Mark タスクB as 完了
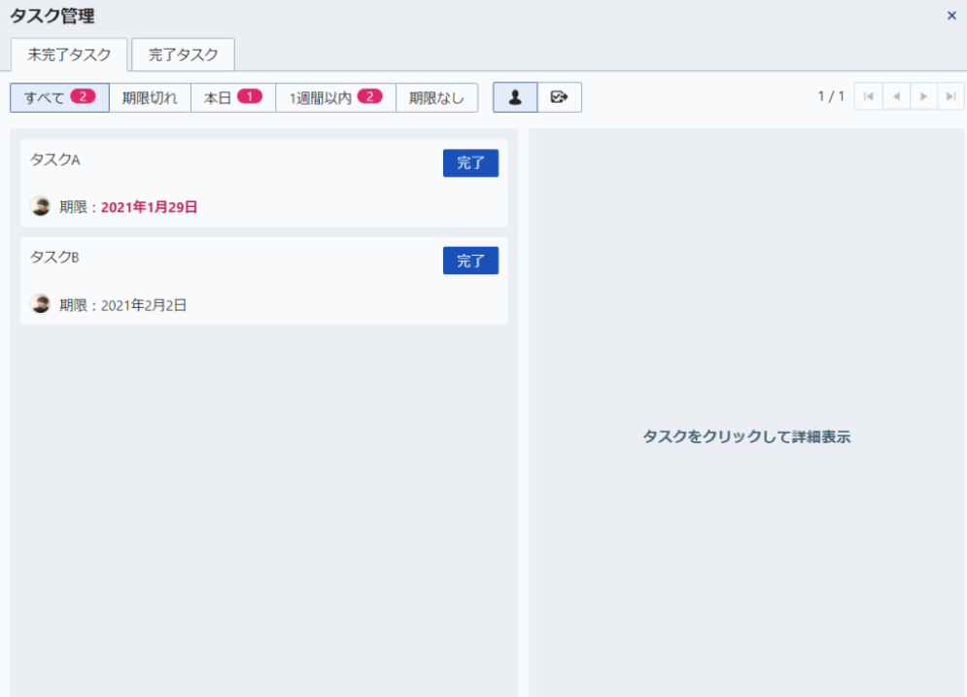This screenshot has width=967, height=697. [x=470, y=261]
